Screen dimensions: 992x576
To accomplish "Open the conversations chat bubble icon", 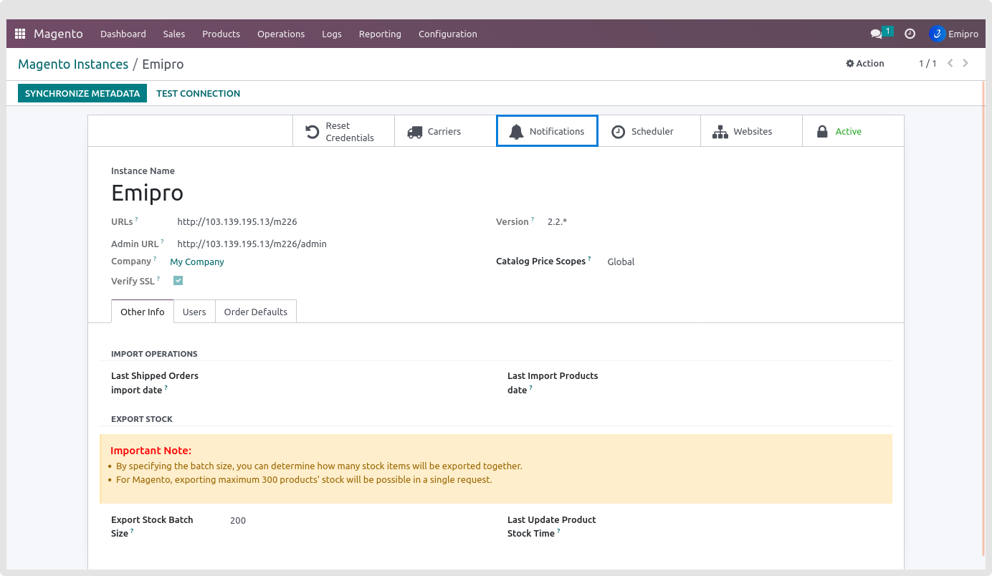I will [x=876, y=34].
